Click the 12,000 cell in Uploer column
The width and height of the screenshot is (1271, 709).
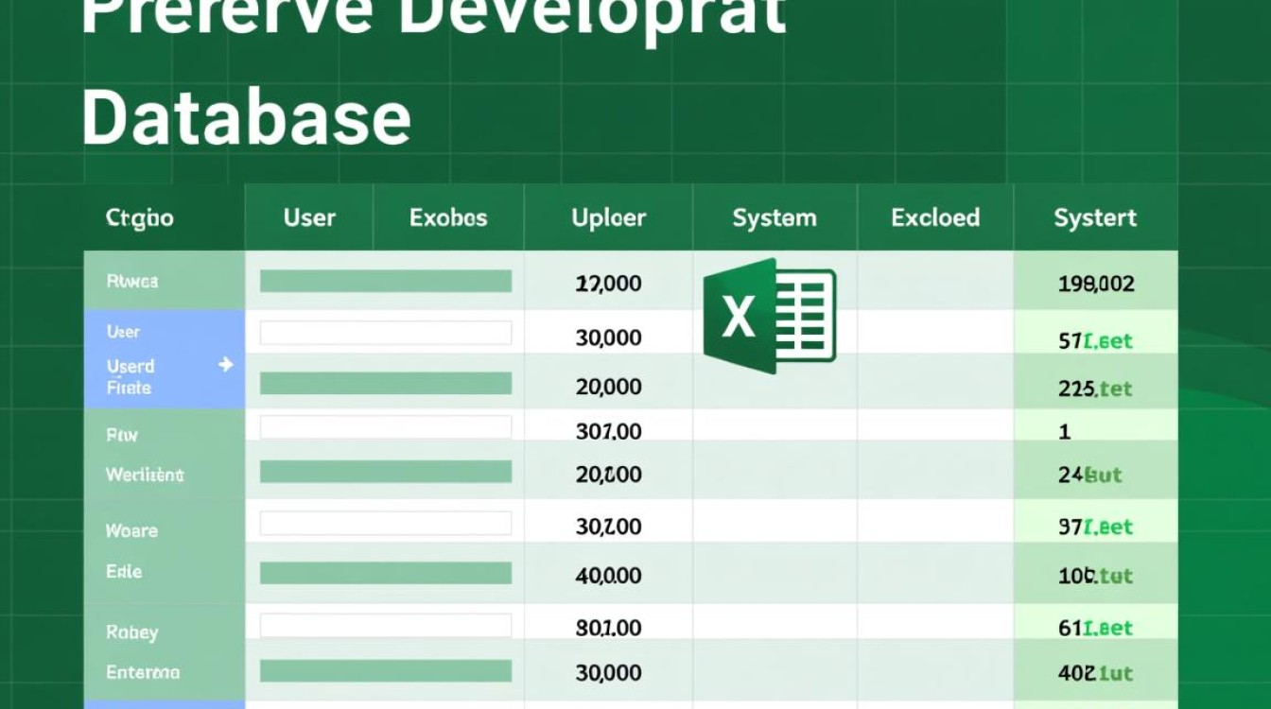point(608,283)
